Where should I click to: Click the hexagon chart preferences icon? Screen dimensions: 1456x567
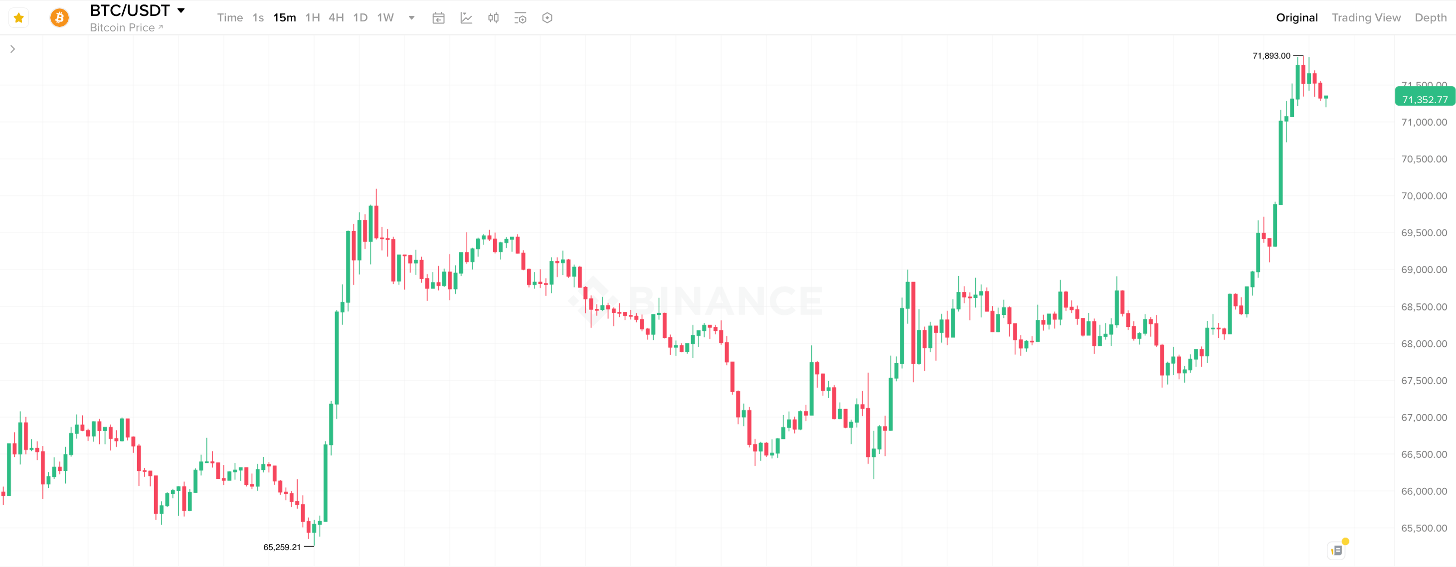click(x=546, y=18)
